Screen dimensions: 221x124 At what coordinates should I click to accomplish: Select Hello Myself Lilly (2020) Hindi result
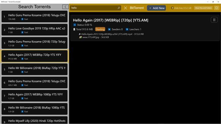[35, 120]
